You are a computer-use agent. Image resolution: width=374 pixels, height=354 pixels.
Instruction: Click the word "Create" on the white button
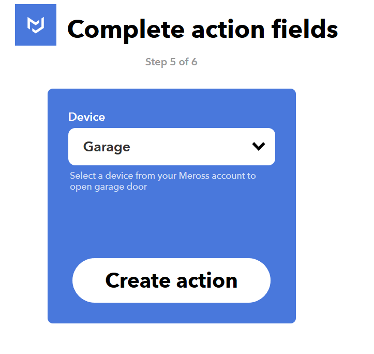(x=138, y=280)
